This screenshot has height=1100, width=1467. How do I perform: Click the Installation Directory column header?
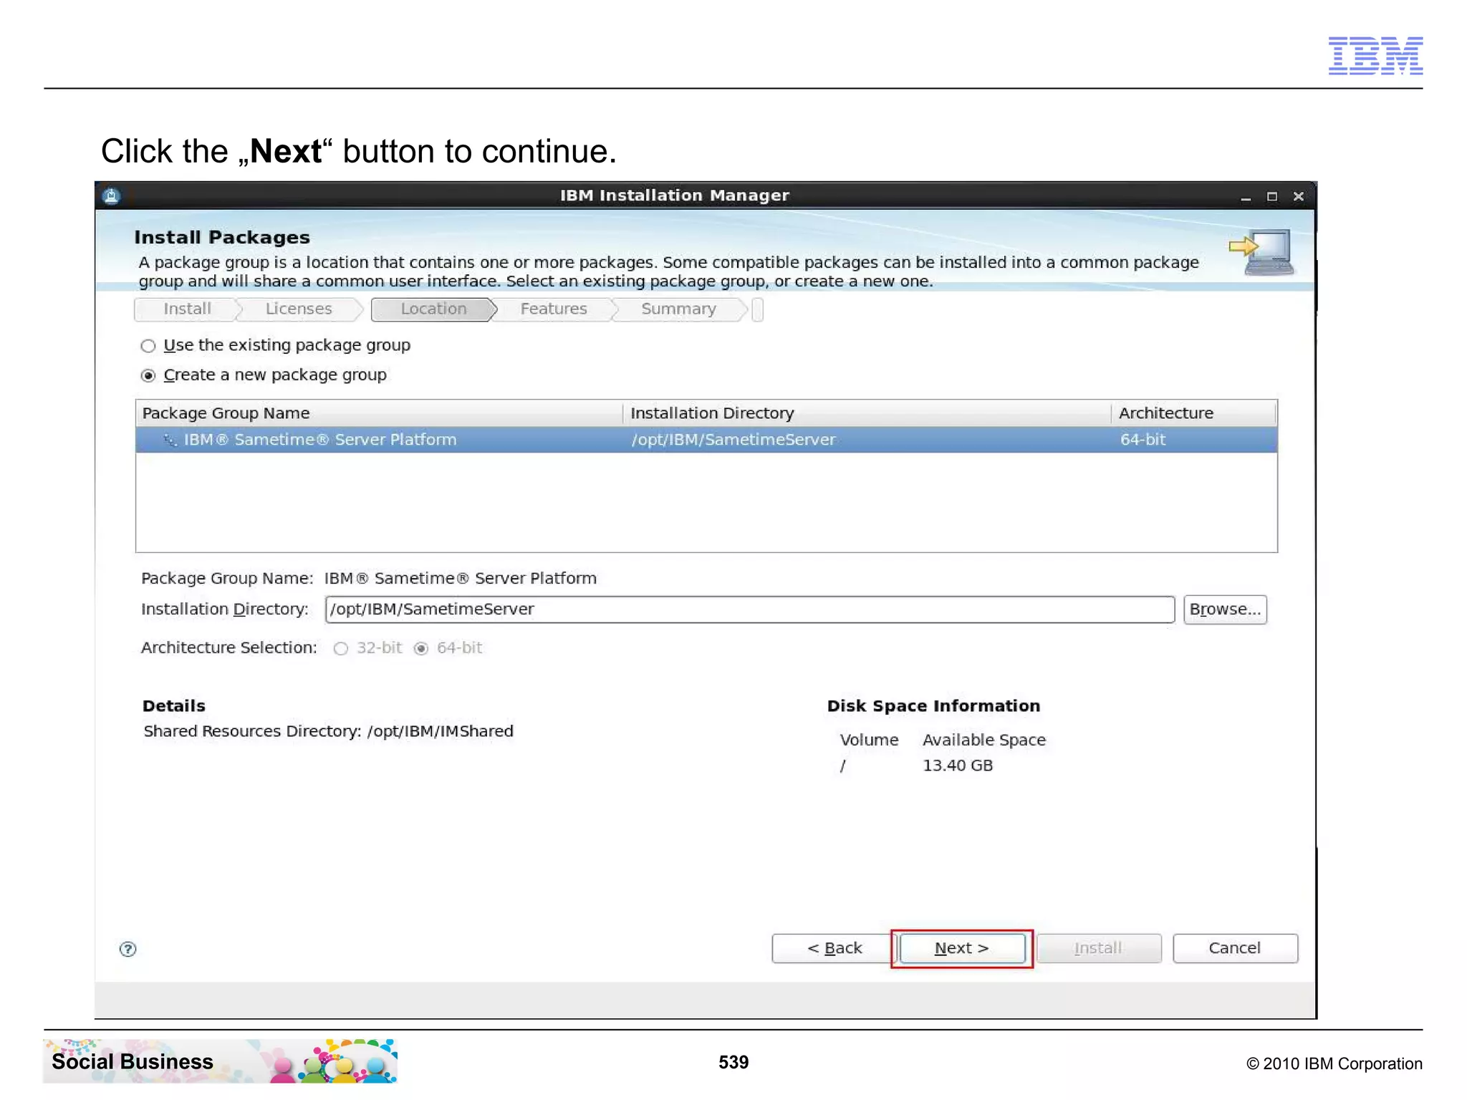tap(867, 413)
